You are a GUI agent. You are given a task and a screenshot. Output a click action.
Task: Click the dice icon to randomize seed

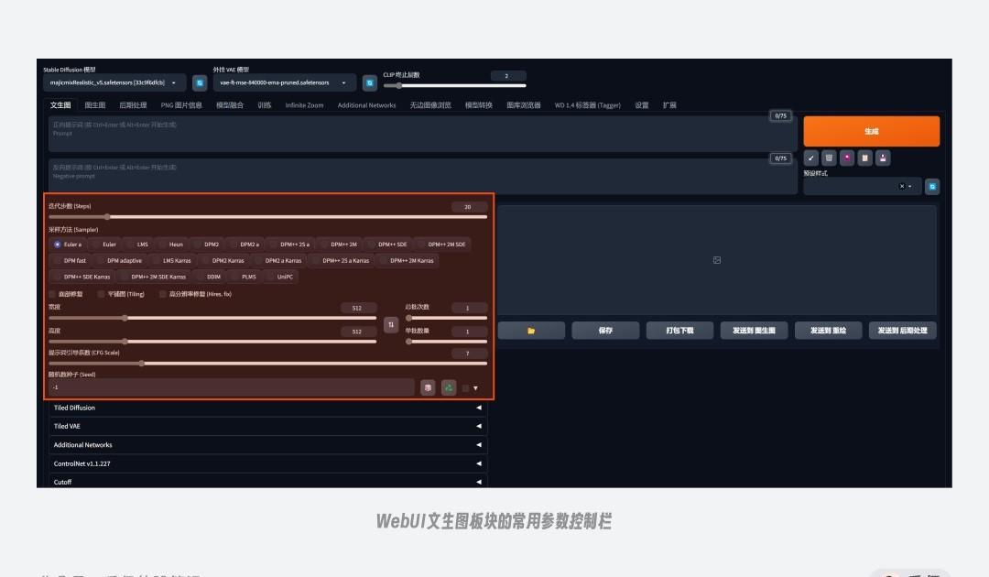tap(428, 387)
